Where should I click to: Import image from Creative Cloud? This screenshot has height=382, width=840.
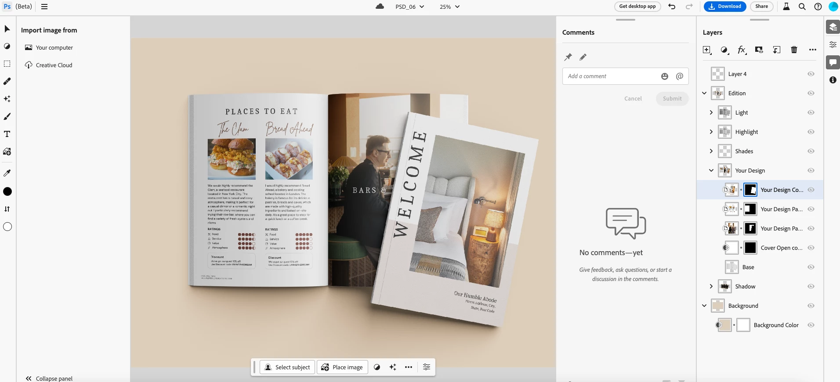[x=48, y=65]
